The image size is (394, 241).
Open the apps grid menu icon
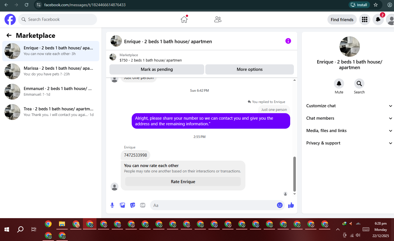tap(364, 19)
